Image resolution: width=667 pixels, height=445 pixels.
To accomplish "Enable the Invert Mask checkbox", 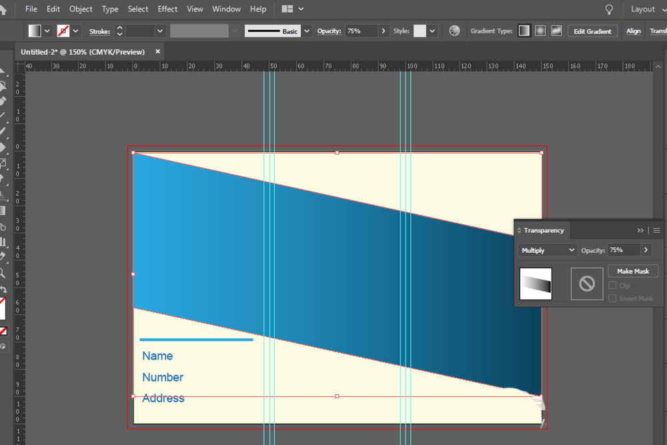I will (x=612, y=299).
